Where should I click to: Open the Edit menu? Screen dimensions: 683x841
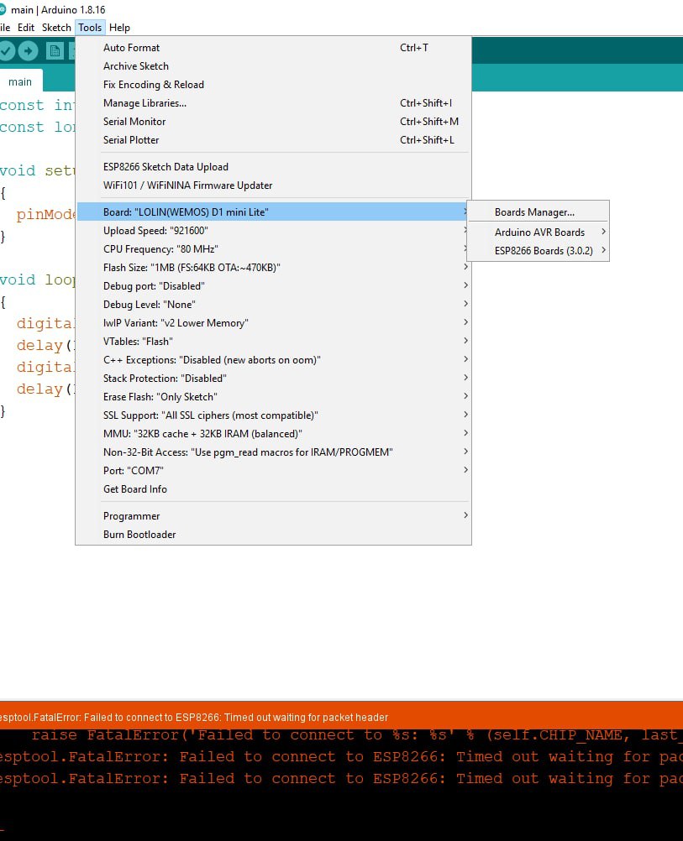[x=26, y=28]
